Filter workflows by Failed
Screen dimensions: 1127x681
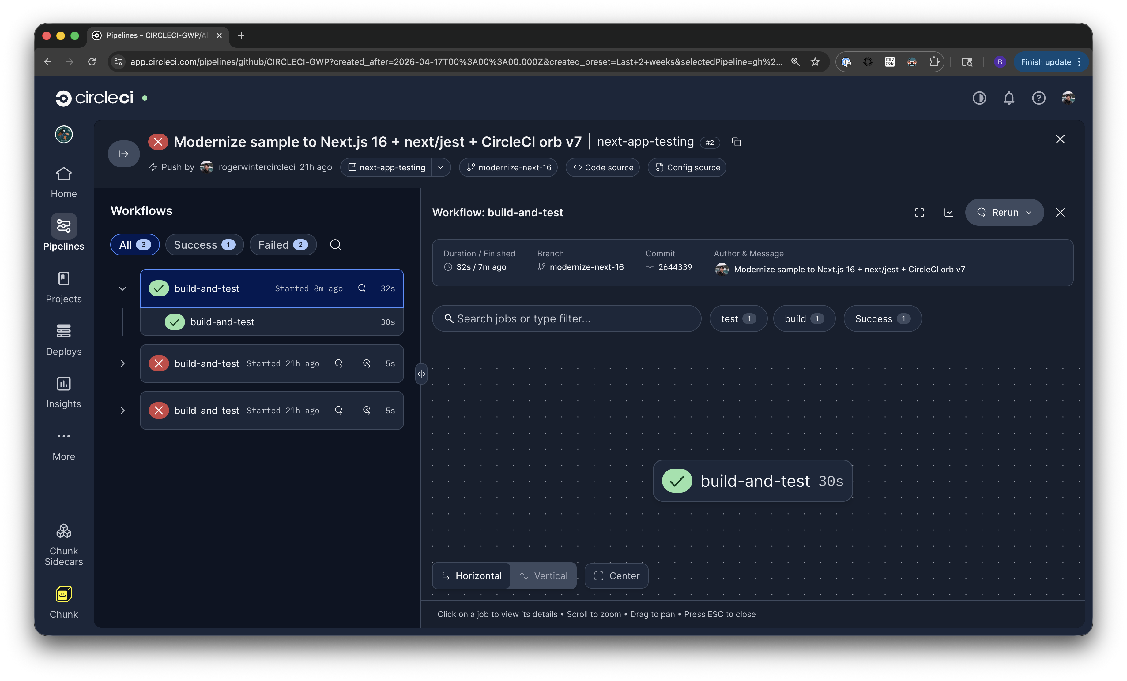point(283,245)
